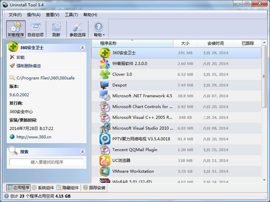Click the scrollbar down arrow in program list
This screenshot has width=270, height=202.
(264, 180)
